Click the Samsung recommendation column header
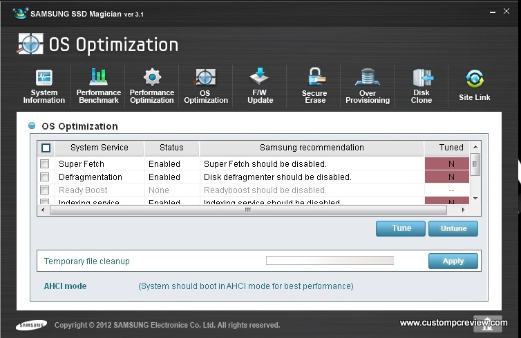Screen dimensions: 521x338 click(x=312, y=148)
